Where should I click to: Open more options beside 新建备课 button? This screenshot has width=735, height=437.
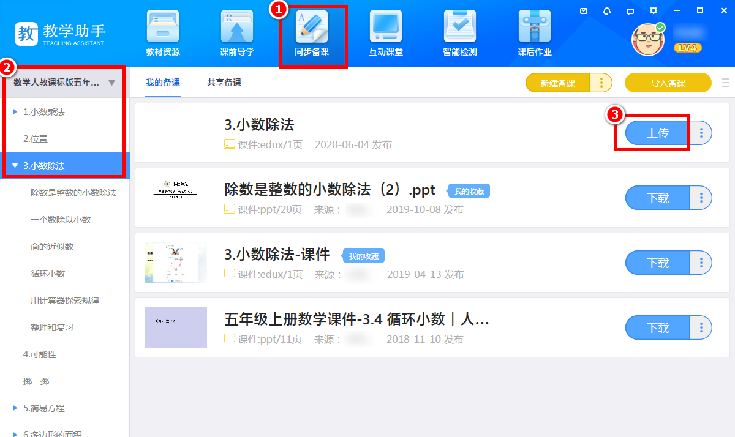(601, 83)
